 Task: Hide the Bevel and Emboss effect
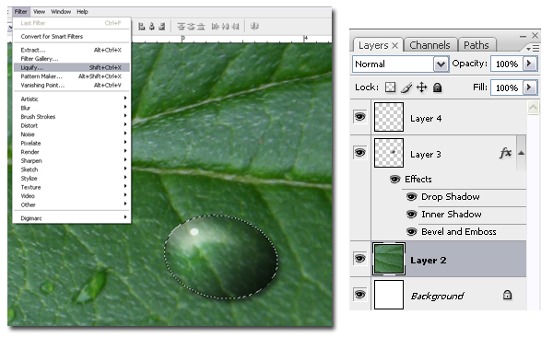click(x=411, y=231)
